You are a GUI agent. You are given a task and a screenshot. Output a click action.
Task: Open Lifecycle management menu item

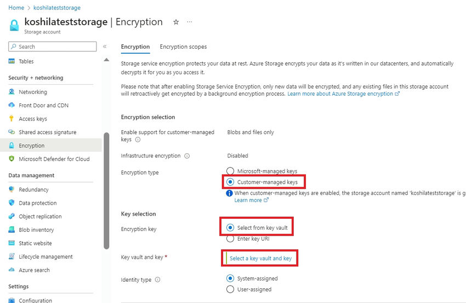pos(46,257)
